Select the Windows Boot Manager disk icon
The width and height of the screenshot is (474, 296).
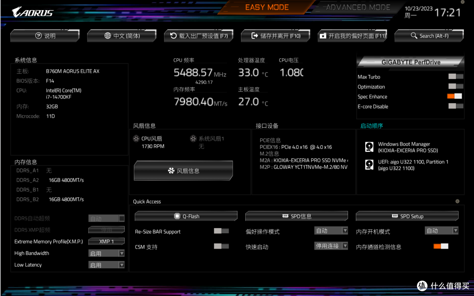pos(369,146)
